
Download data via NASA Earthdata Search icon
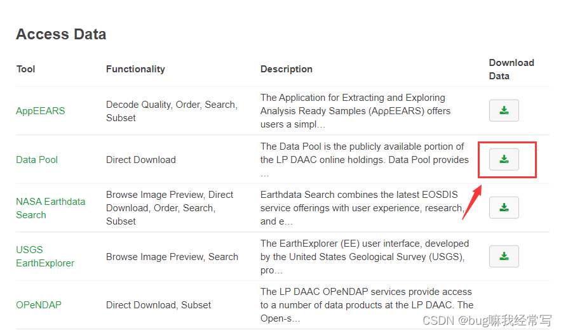point(504,207)
